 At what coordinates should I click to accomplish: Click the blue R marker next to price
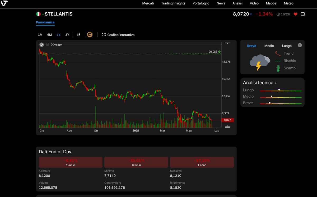coord(251,14)
